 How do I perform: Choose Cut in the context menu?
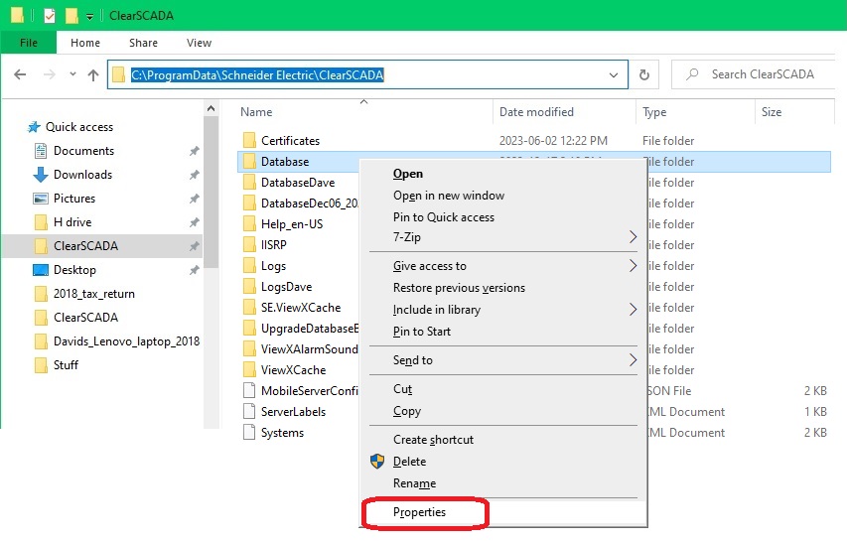tap(402, 389)
